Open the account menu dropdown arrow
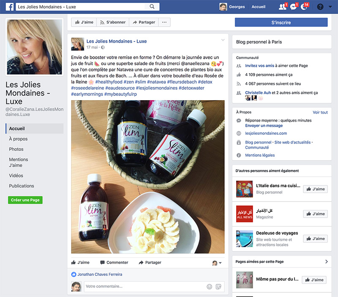The height and width of the screenshot is (297, 338). (x=330, y=7)
